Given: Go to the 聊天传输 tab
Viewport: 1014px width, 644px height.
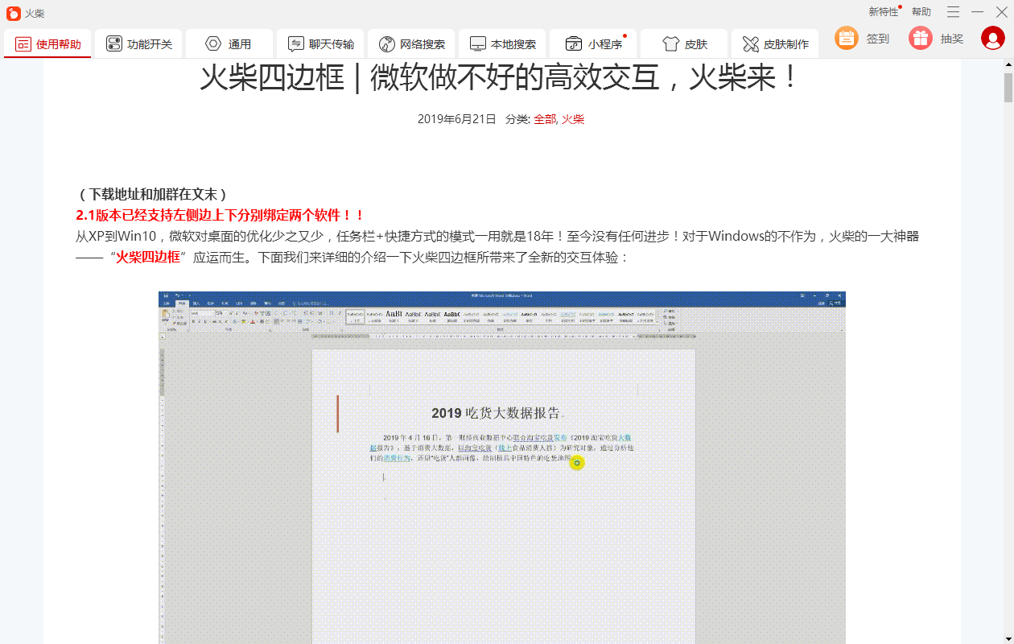Looking at the screenshot, I should (x=320, y=44).
